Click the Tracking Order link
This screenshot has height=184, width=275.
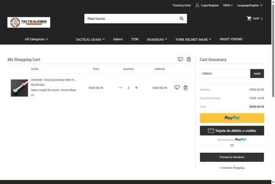182,6
